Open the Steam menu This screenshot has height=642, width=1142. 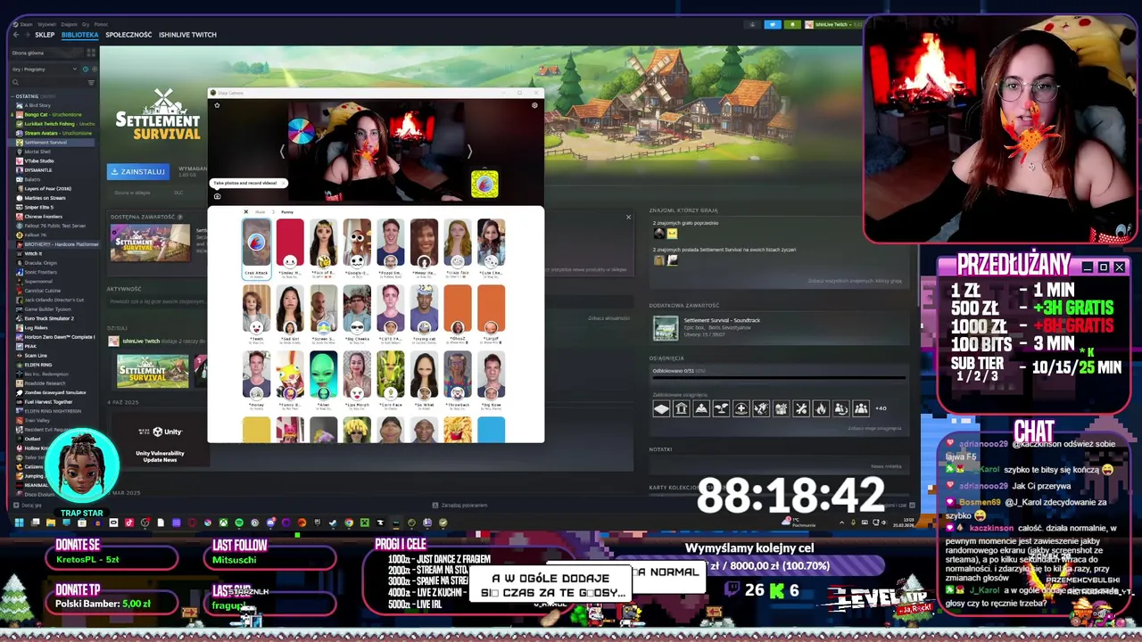pyautogui.click(x=24, y=24)
